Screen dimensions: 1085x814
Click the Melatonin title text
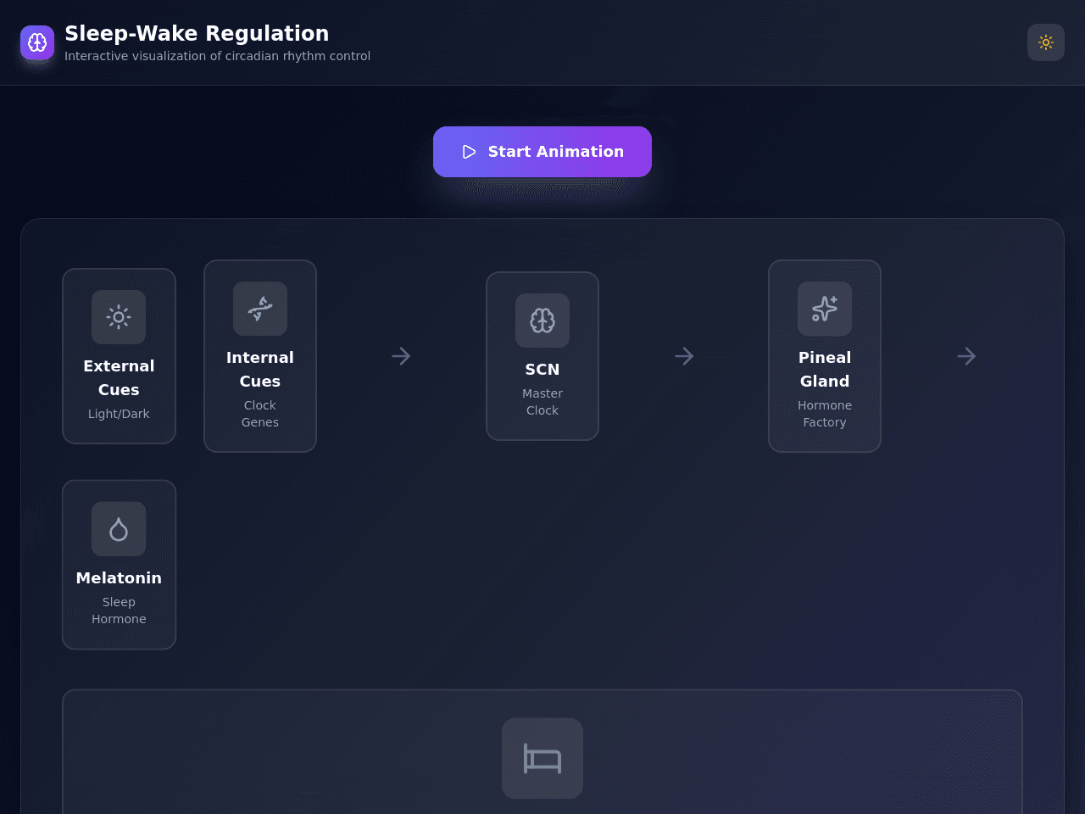[x=119, y=578]
